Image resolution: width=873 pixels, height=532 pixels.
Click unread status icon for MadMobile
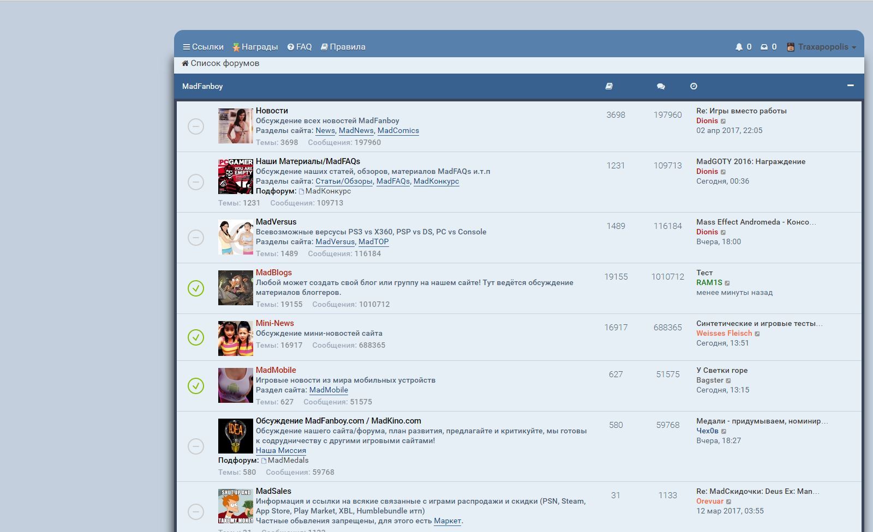pyautogui.click(x=196, y=386)
